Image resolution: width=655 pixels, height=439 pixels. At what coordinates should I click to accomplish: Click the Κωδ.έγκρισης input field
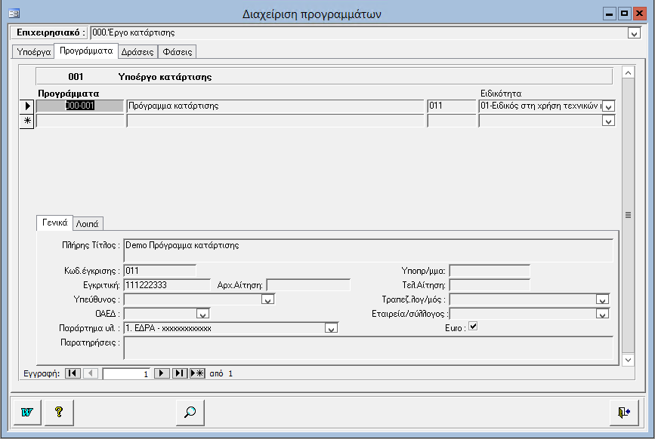point(159,270)
